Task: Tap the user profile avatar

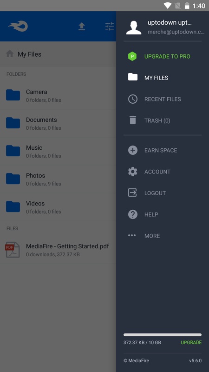Action: (x=134, y=28)
